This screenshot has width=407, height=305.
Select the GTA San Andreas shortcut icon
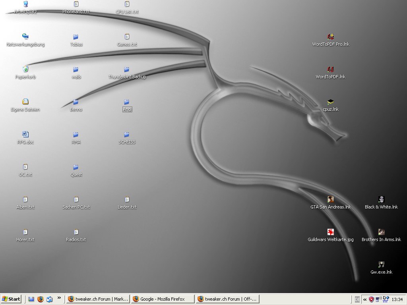pos(330,199)
